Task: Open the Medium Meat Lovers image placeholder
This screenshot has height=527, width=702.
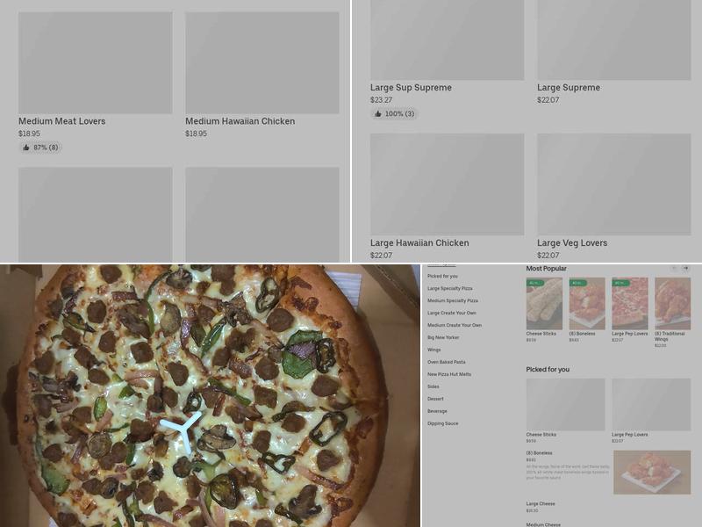Action: pyautogui.click(x=96, y=62)
